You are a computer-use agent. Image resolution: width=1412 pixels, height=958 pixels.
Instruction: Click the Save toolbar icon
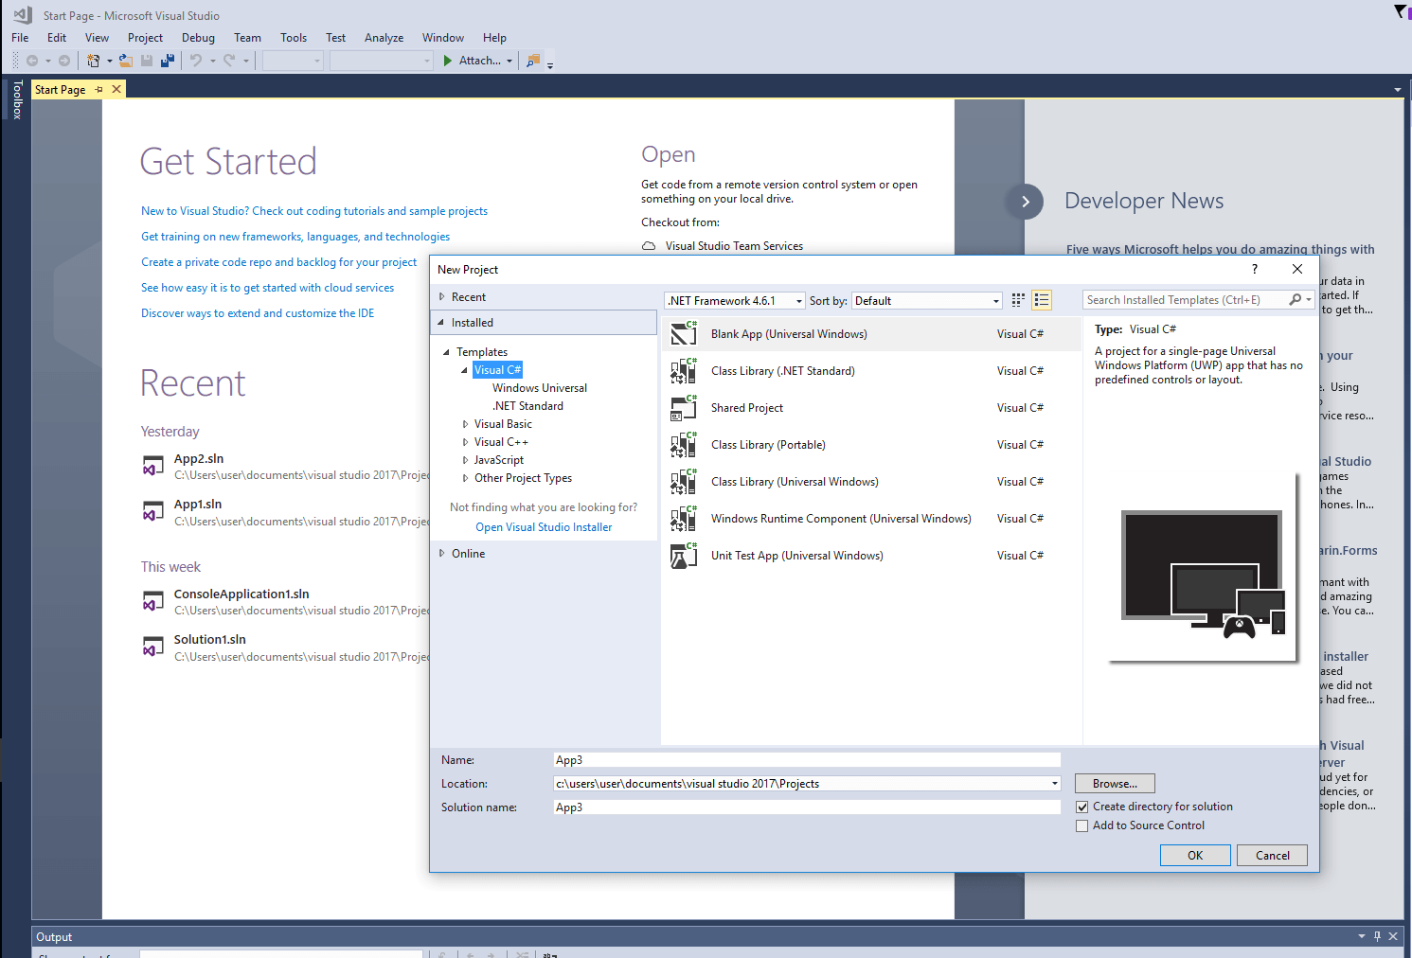[147, 61]
